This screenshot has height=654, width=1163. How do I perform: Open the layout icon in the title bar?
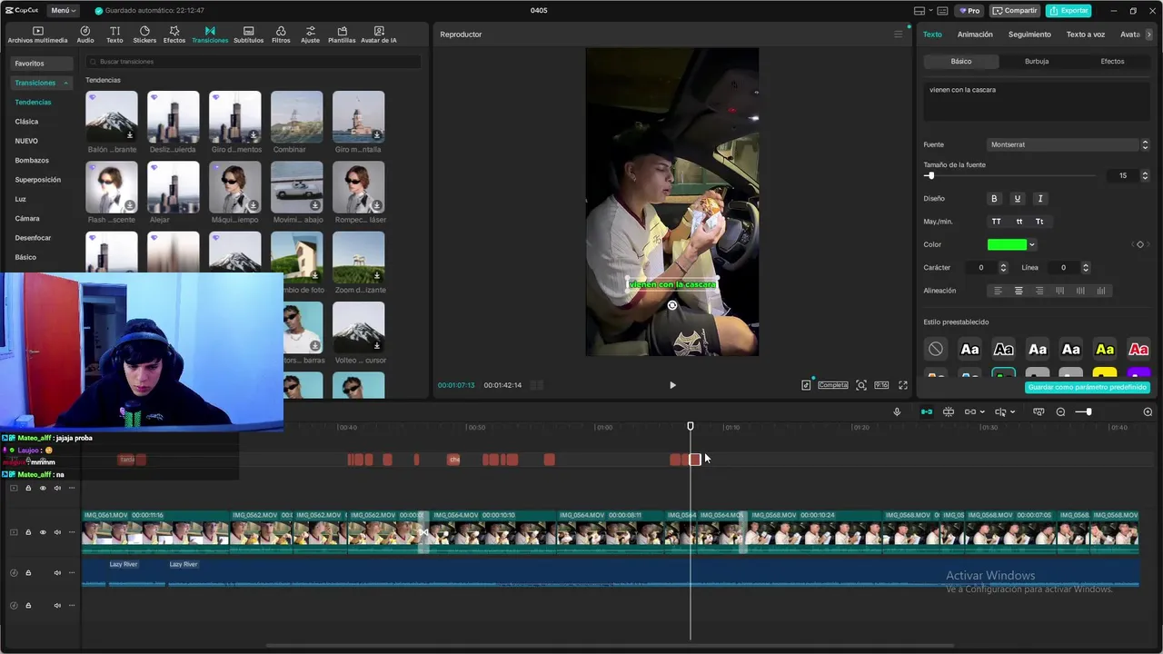coord(919,11)
